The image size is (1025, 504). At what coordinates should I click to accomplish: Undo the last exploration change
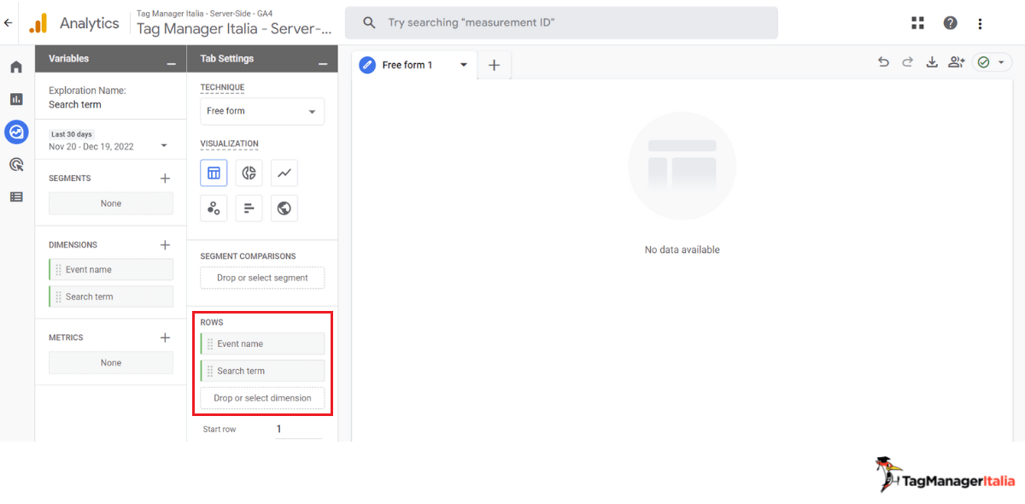click(x=883, y=62)
